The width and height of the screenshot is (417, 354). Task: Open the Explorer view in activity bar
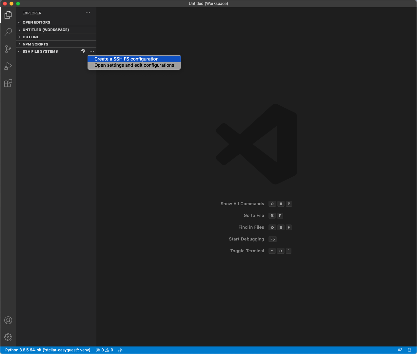[x=8, y=15]
